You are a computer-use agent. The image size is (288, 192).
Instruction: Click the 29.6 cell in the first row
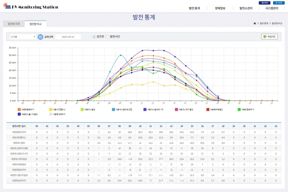(x=161, y=132)
